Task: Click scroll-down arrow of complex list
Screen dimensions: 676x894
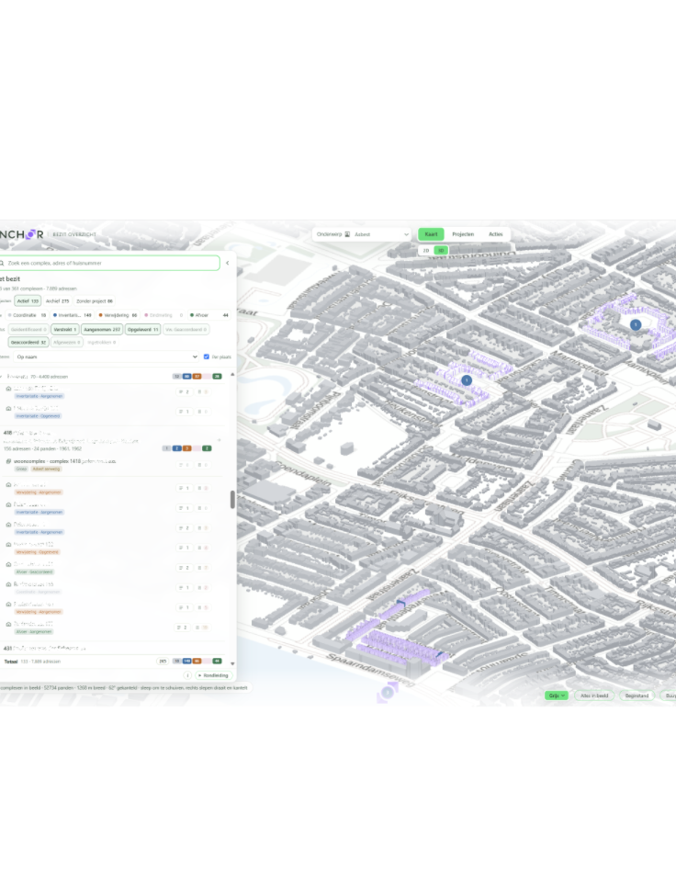Action: click(x=232, y=663)
